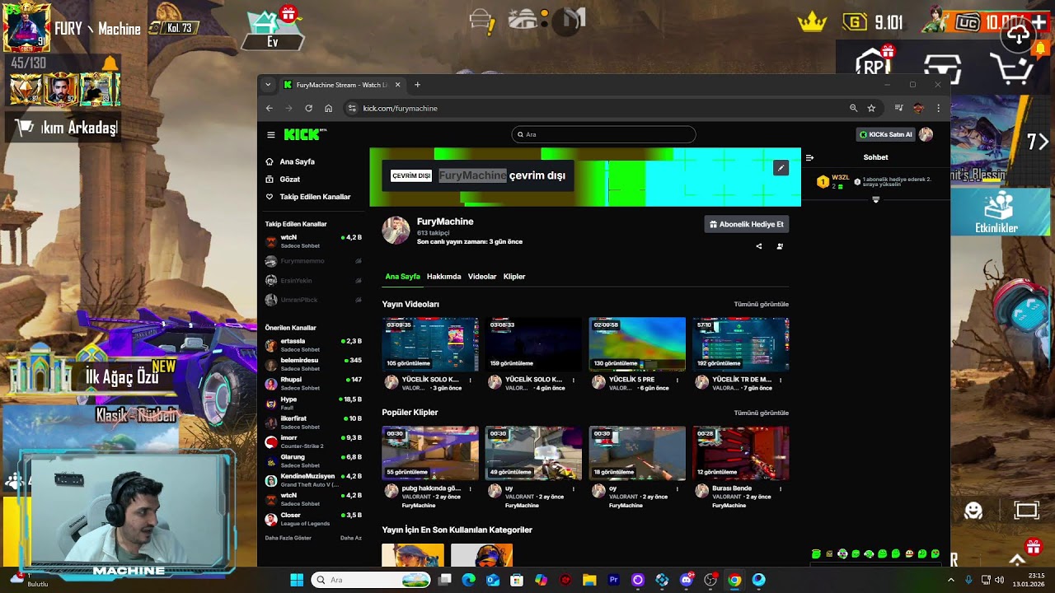The image size is (1055, 593).
Task: Open File Explorer from taskbar
Action: (589, 580)
